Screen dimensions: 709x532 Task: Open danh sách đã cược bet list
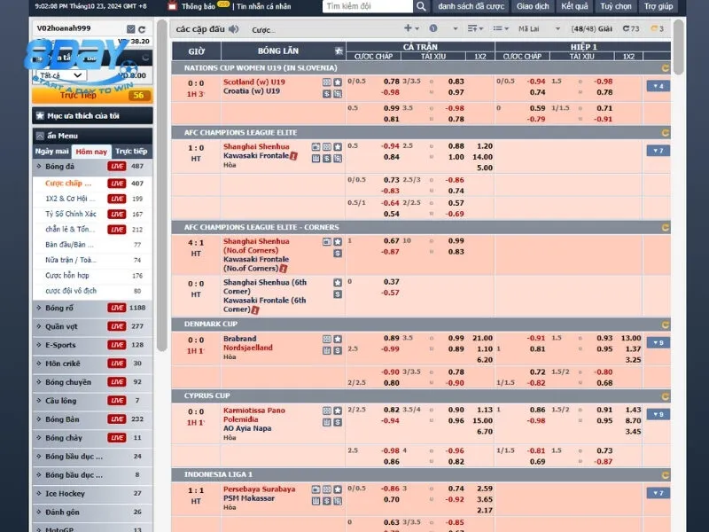(471, 6)
